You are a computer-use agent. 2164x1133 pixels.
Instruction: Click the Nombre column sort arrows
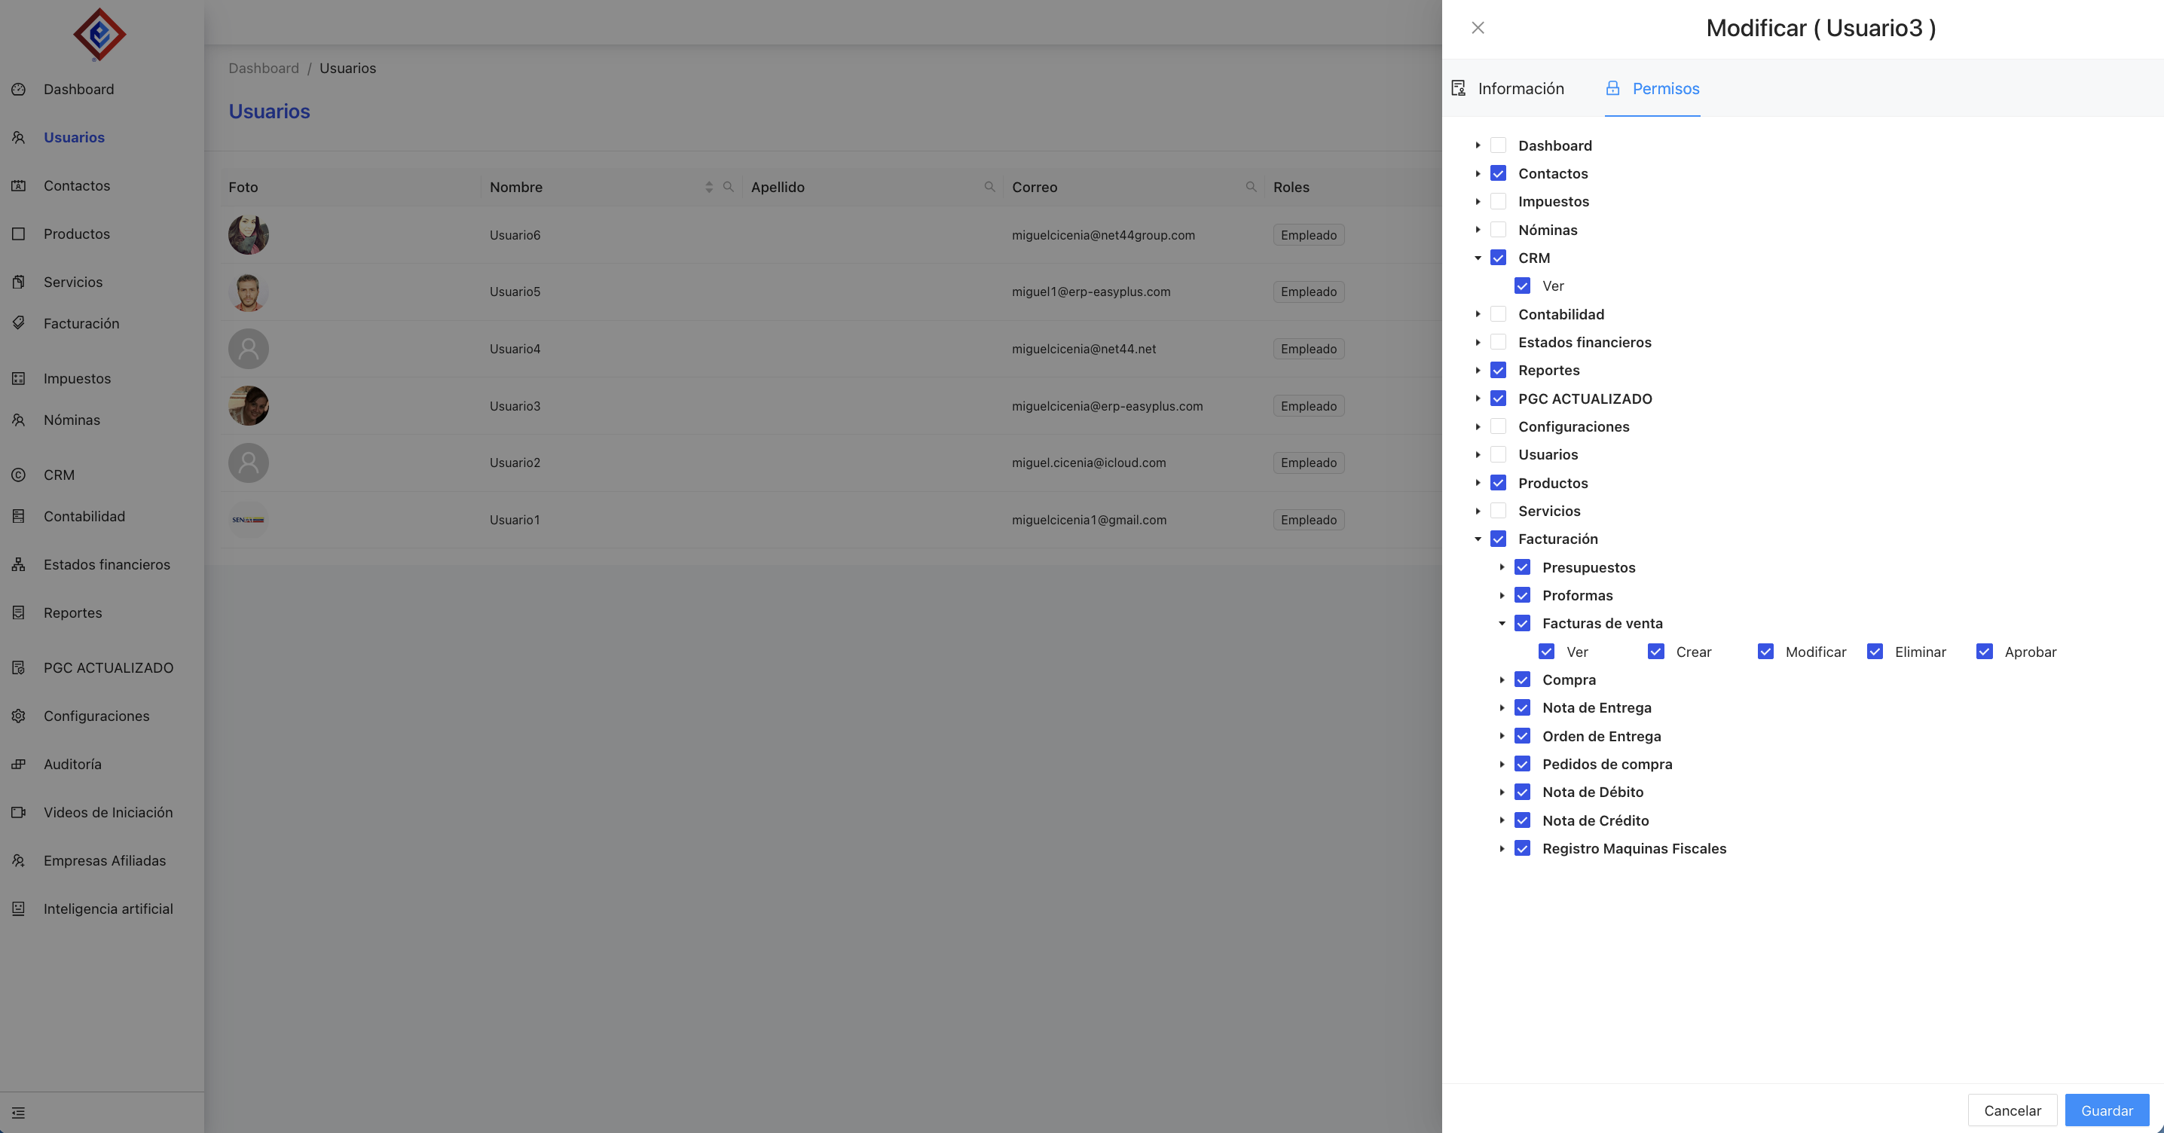tap(709, 187)
